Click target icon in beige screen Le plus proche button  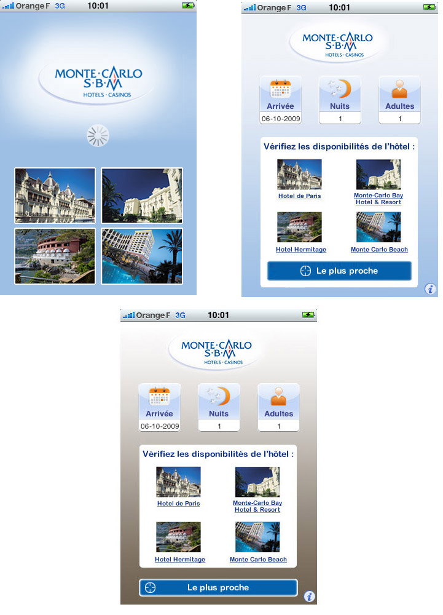tap(151, 587)
